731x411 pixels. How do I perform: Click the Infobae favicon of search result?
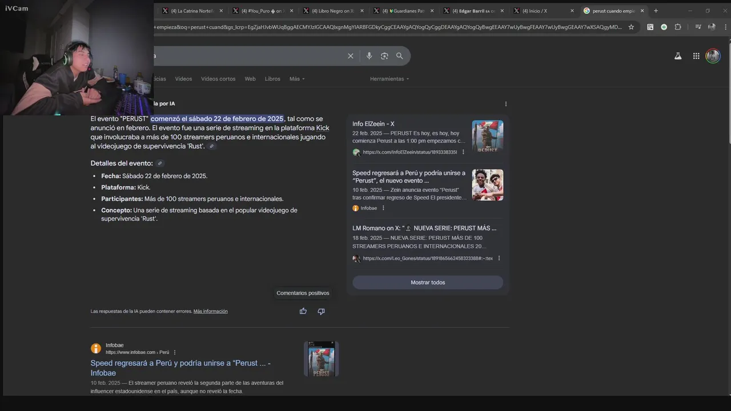(96, 348)
